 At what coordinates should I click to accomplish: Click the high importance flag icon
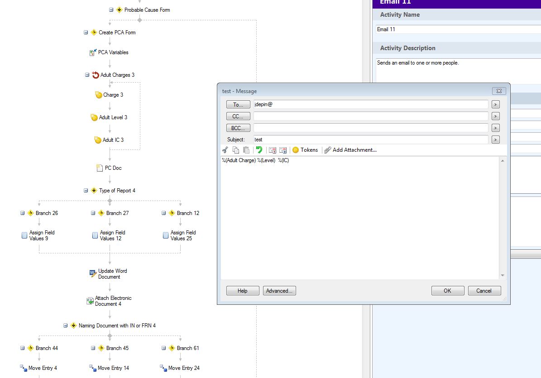click(x=272, y=150)
